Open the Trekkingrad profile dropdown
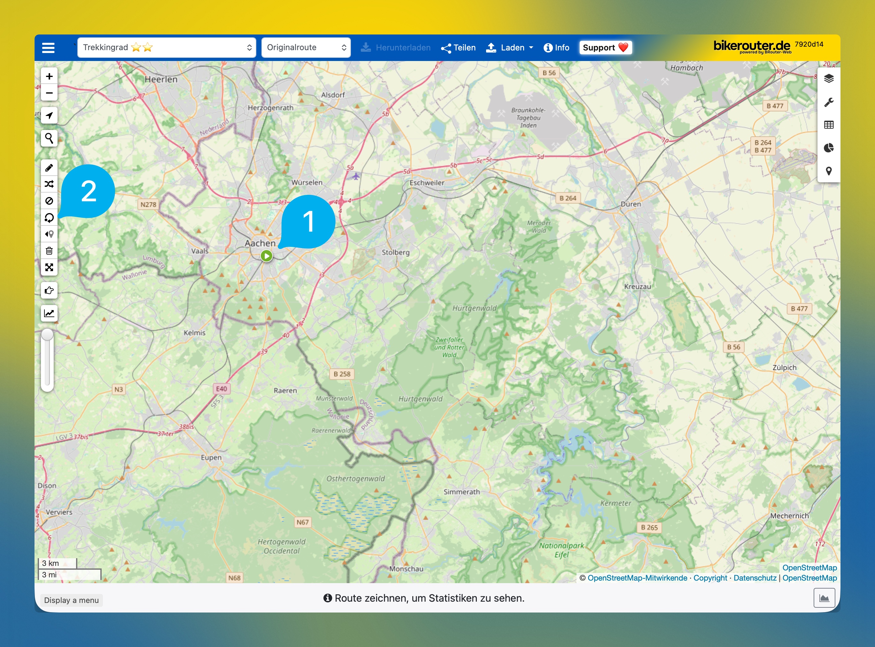Image resolution: width=875 pixels, height=647 pixels. [x=166, y=47]
